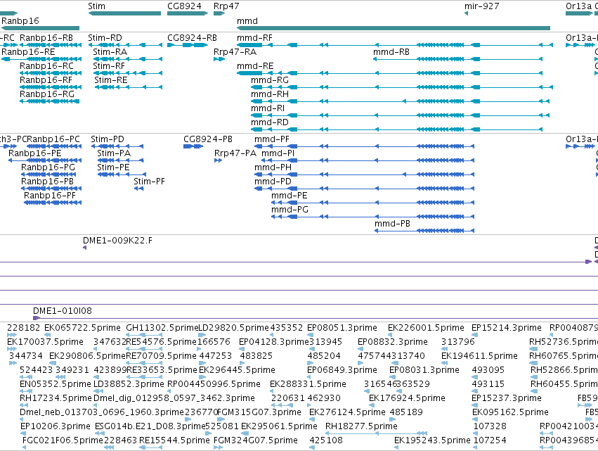Select protein Ranbp16-PF
Screen dimensions: 598x451
(53, 203)
